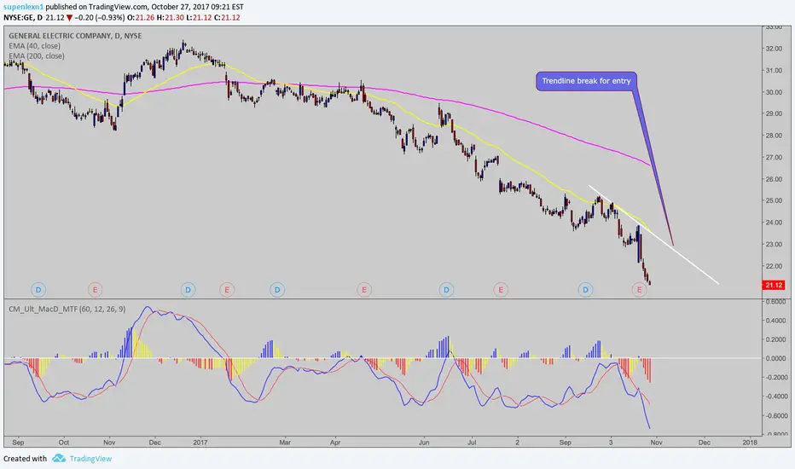Click the 32.00 price axis label
The height and width of the screenshot is (469, 795).
pos(774,49)
